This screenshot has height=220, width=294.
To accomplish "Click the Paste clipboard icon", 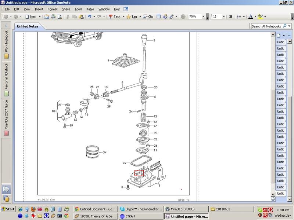I will click(82, 16).
